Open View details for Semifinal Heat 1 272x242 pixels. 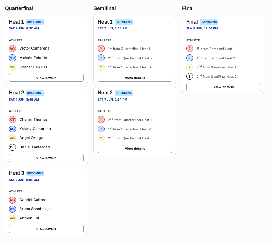point(135,78)
